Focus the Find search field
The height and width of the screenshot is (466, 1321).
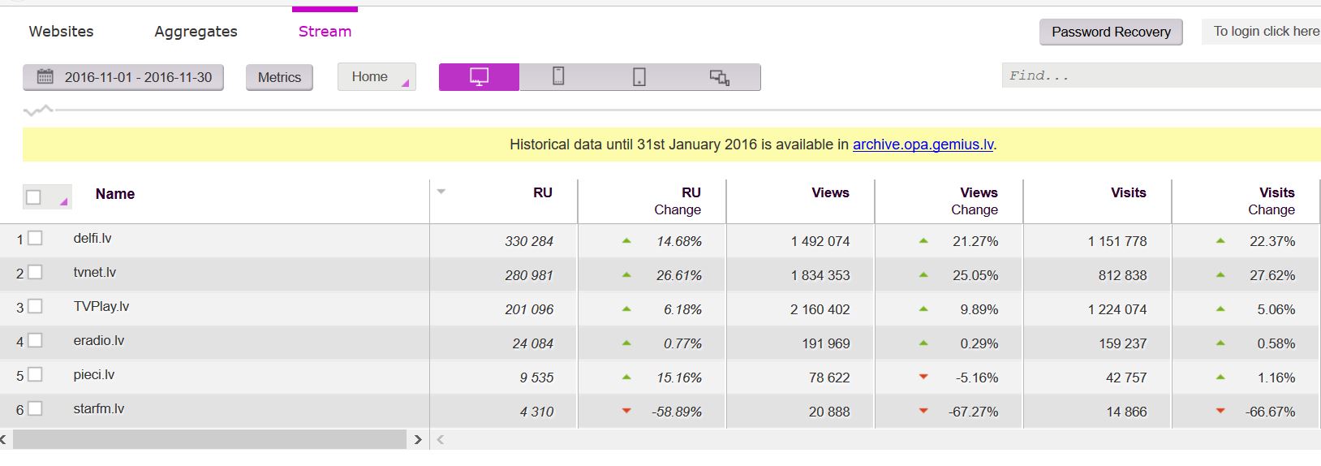[x=1160, y=76]
